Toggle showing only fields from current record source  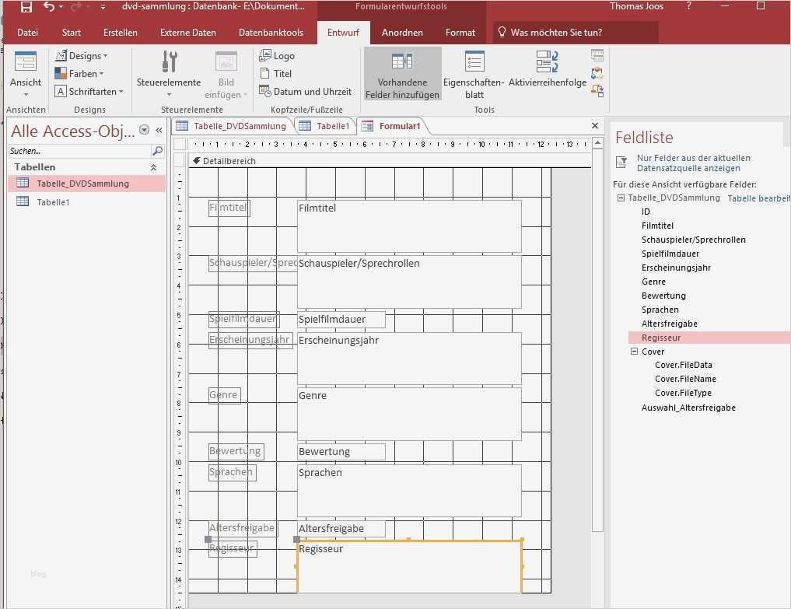pyautogui.click(x=621, y=162)
